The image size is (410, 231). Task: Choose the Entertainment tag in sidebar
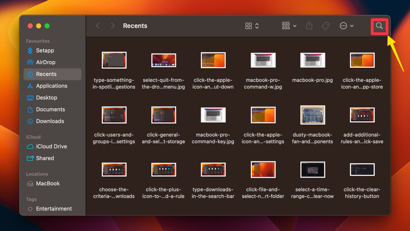point(54,209)
